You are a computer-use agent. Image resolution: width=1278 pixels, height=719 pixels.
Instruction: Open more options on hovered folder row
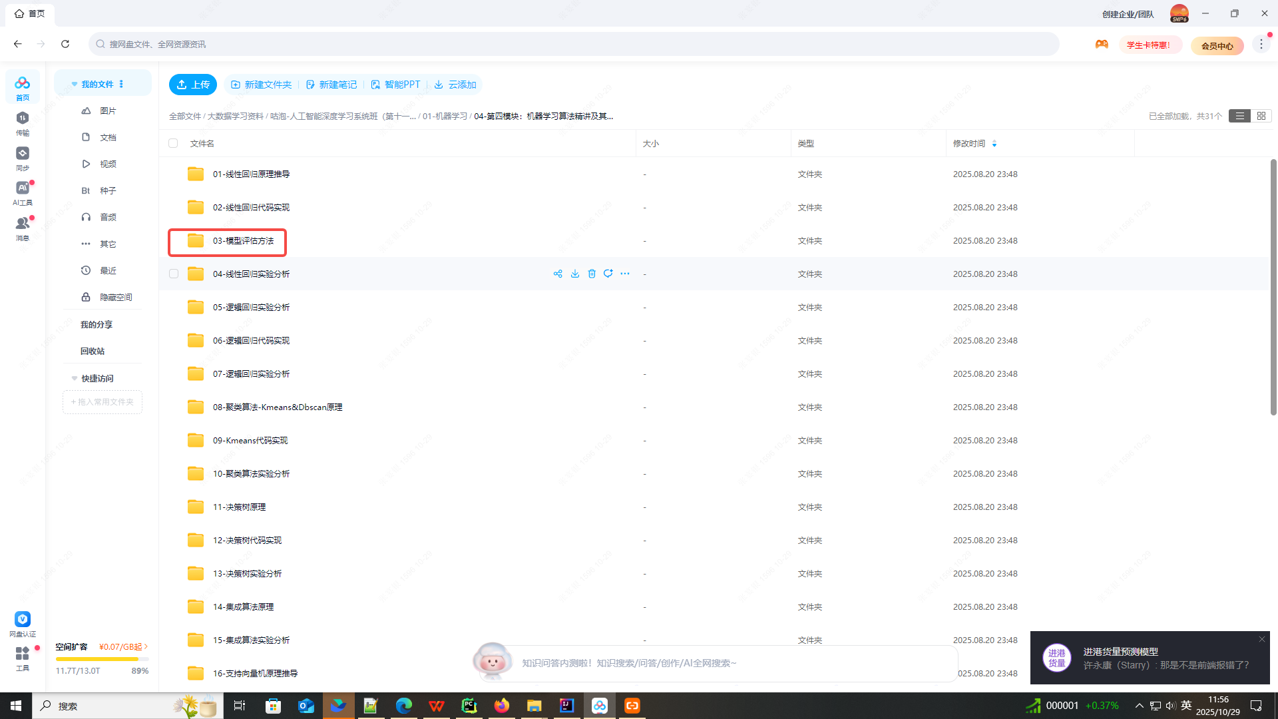(625, 274)
